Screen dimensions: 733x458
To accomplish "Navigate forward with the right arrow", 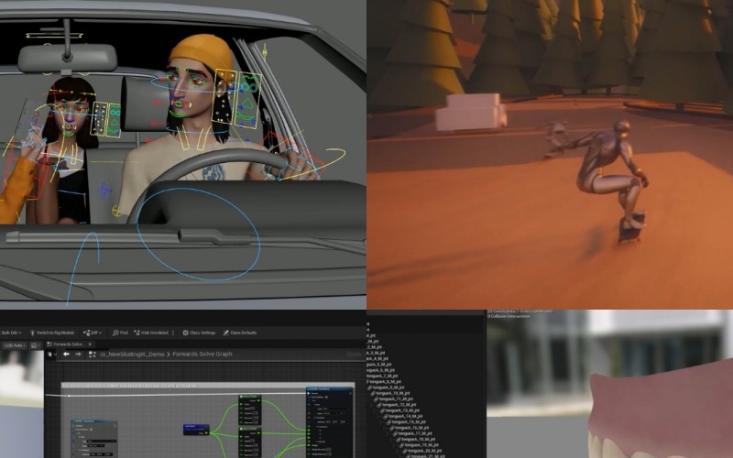I will tap(78, 354).
